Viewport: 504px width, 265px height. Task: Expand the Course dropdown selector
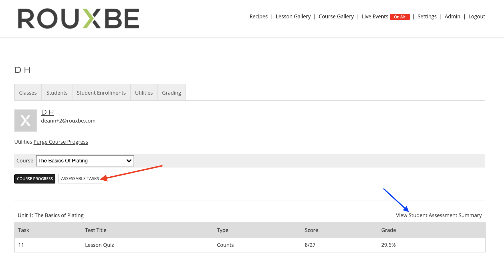tap(85, 161)
